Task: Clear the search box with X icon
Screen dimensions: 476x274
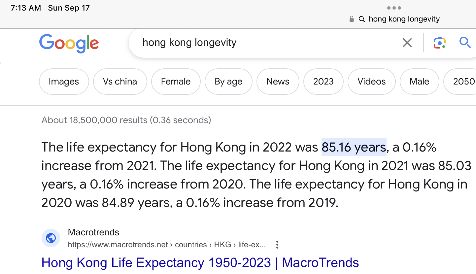Action: click(407, 43)
